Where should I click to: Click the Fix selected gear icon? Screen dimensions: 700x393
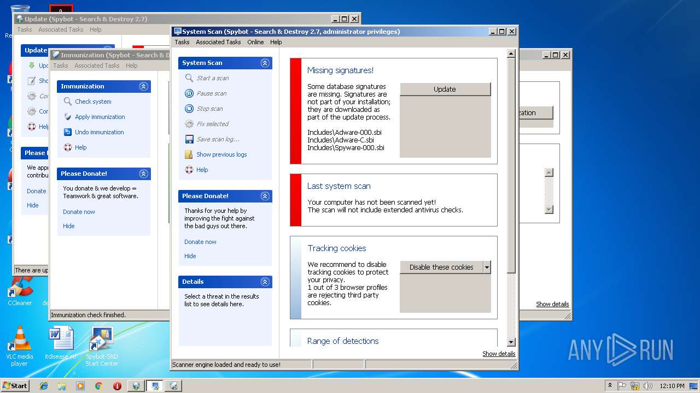click(x=189, y=124)
